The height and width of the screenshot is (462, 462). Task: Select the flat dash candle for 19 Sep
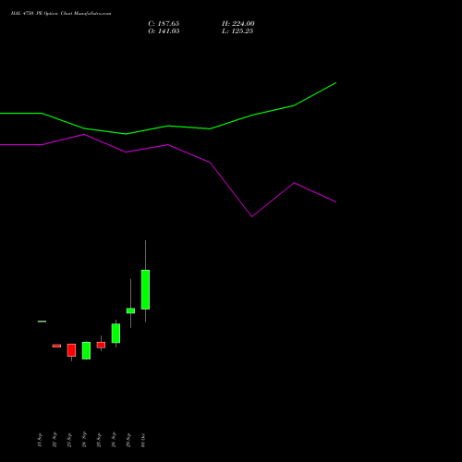point(42,322)
